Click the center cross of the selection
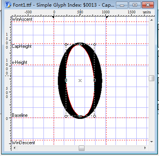This screenshot has height=156, width=159. (80, 80)
